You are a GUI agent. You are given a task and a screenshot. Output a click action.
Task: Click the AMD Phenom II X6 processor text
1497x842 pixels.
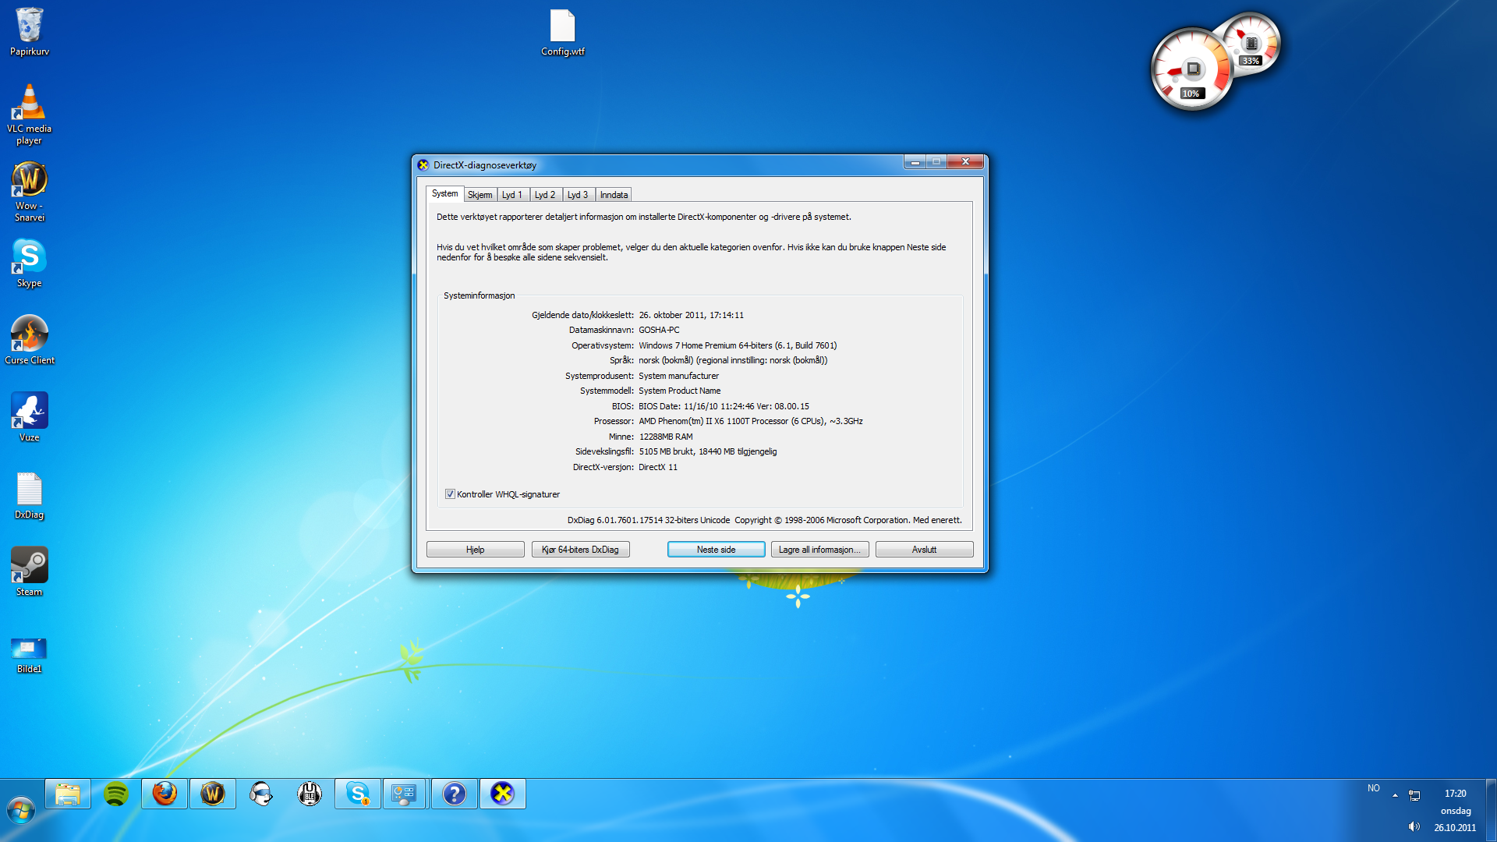pos(751,421)
